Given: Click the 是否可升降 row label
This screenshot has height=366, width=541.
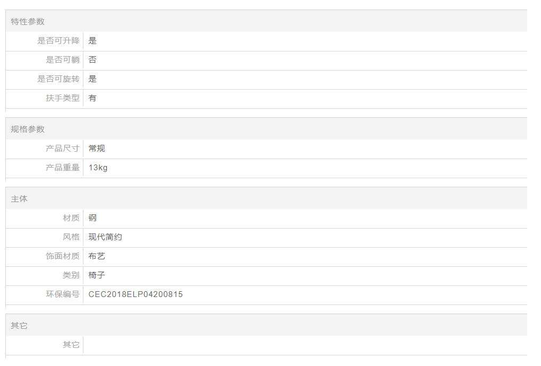Looking at the screenshot, I should pos(58,41).
